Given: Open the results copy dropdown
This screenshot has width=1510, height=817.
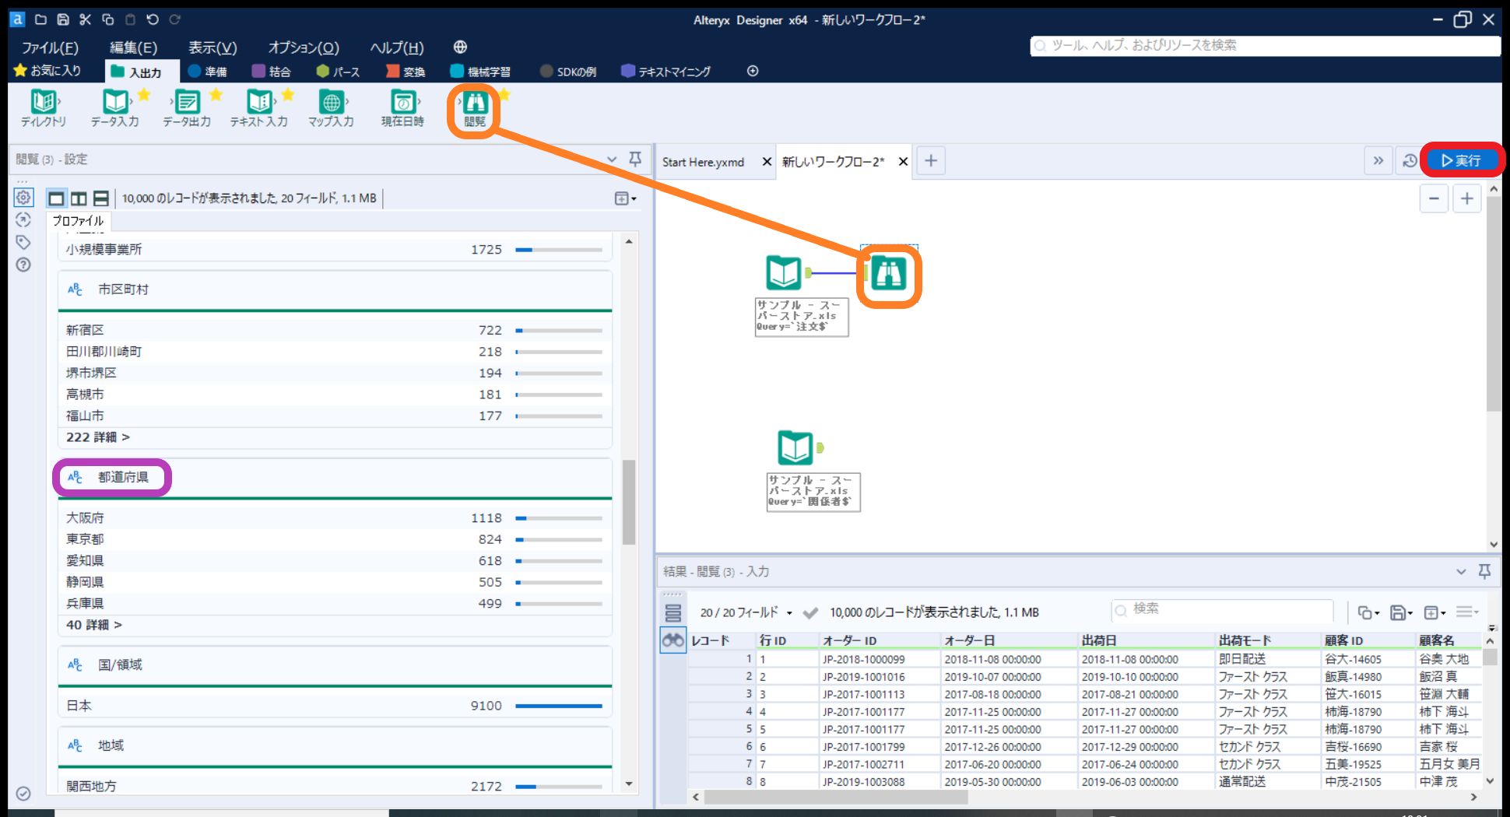Looking at the screenshot, I should tap(1368, 612).
